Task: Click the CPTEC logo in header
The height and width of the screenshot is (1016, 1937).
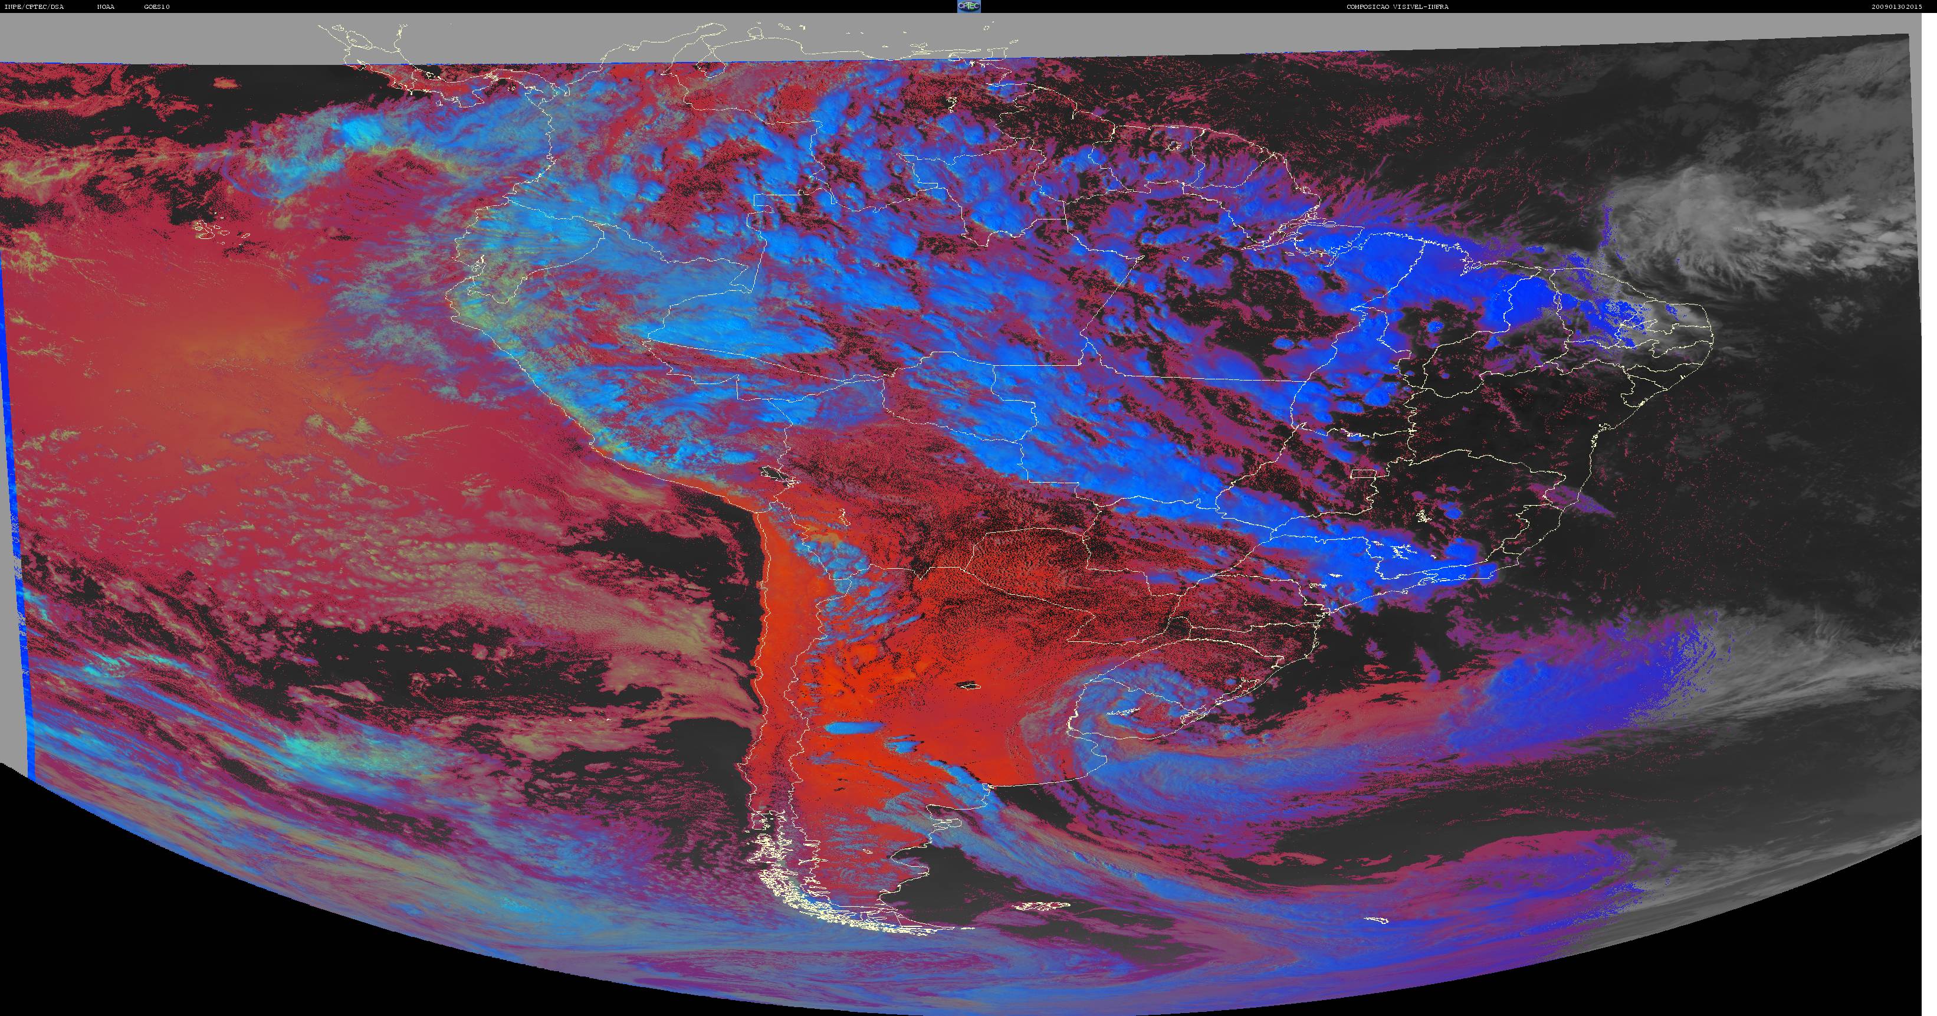Action: pyautogui.click(x=968, y=6)
